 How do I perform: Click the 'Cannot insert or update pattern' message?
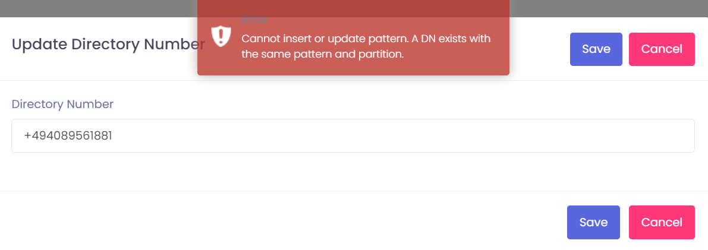(325, 39)
